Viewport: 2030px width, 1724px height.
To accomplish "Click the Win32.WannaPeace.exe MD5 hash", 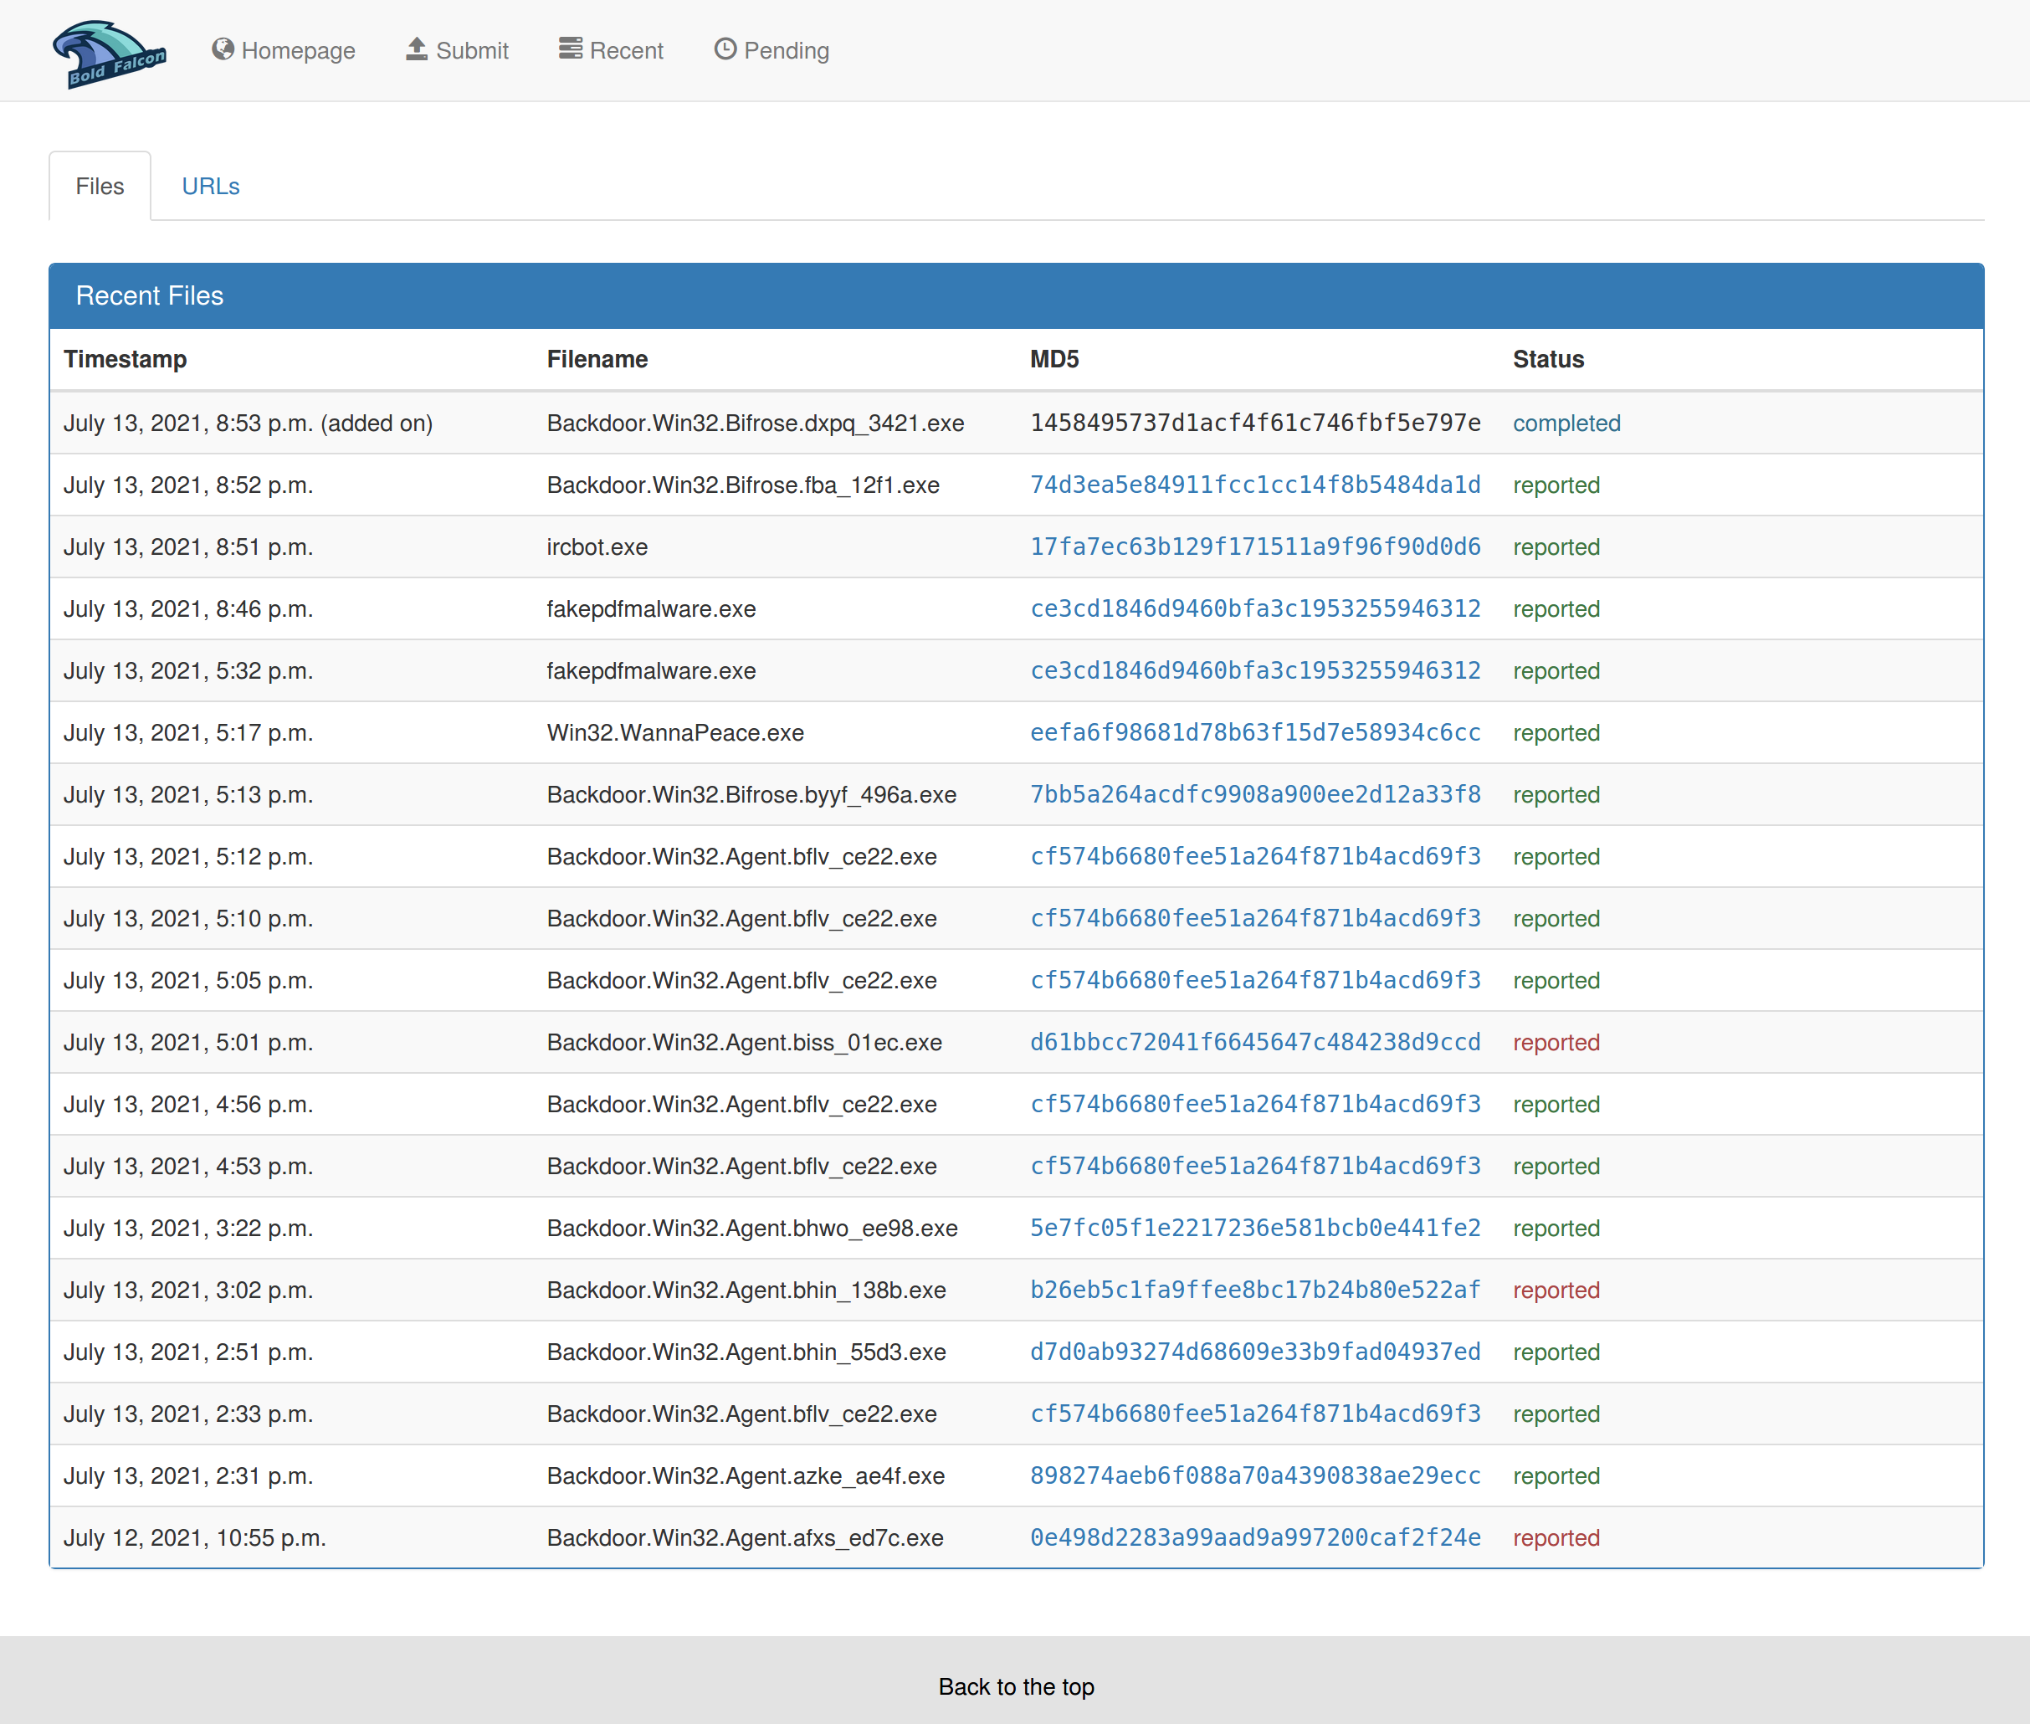I will tap(1254, 732).
